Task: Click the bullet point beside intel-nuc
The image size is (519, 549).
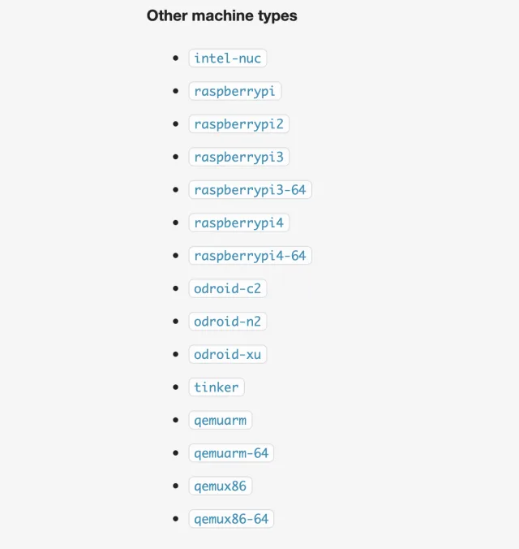Action: 176,58
